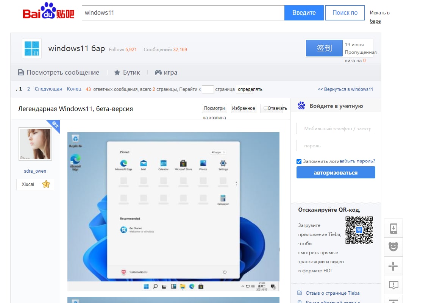423x303 pixels.
Task: Open the Baidu Tieba logo homepage
Action: tap(48, 11)
